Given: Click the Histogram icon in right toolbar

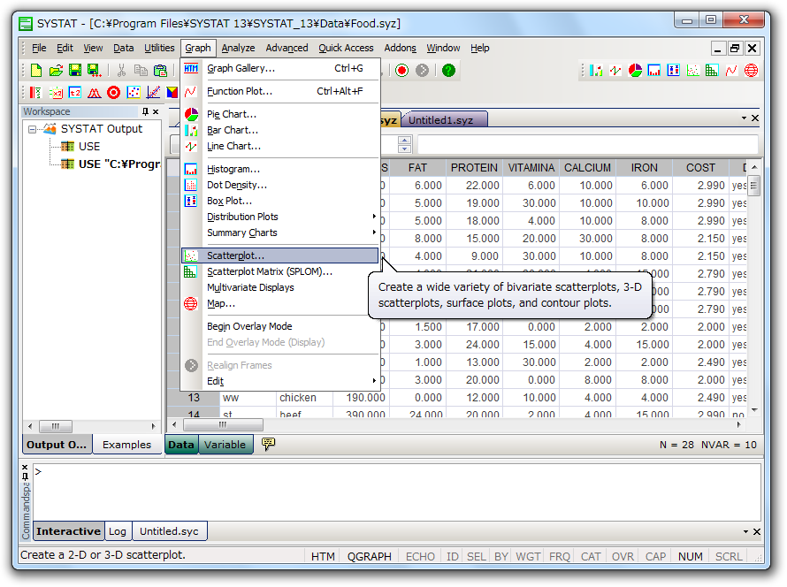Looking at the screenshot, I should point(654,70).
